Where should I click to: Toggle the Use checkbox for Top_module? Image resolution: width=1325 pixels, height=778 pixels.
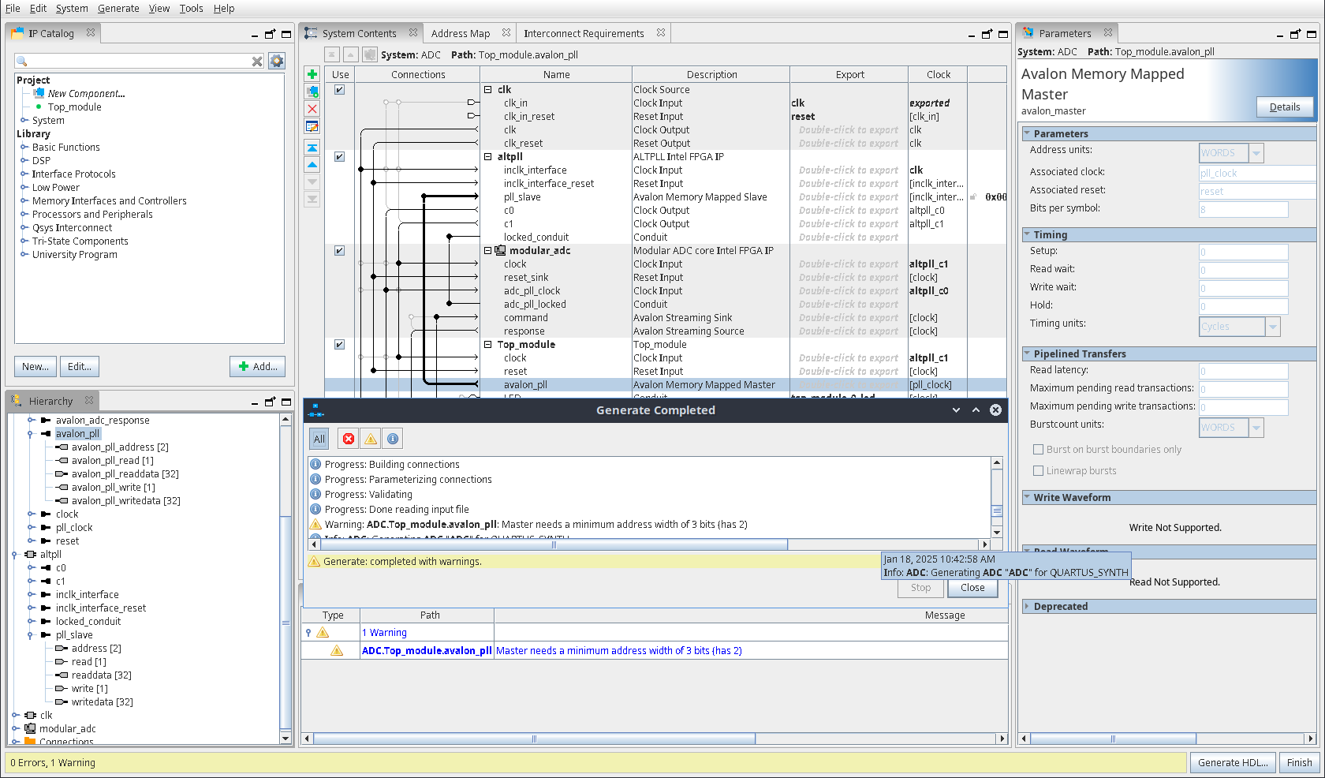coord(339,344)
